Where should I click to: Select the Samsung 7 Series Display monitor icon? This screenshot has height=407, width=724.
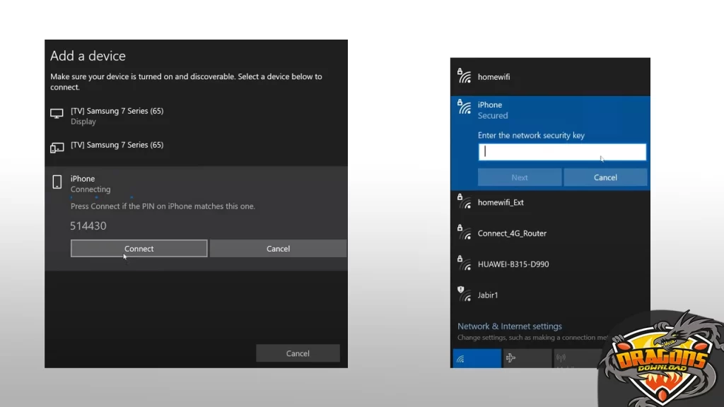point(57,114)
